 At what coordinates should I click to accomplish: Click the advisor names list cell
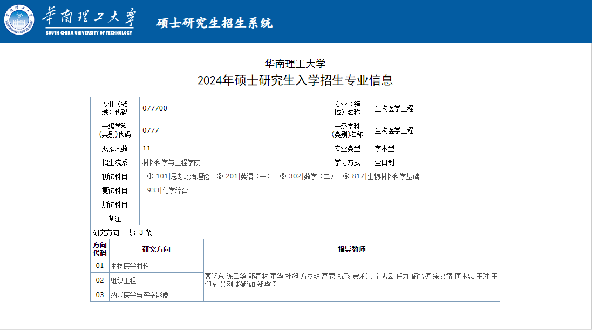[351, 280]
